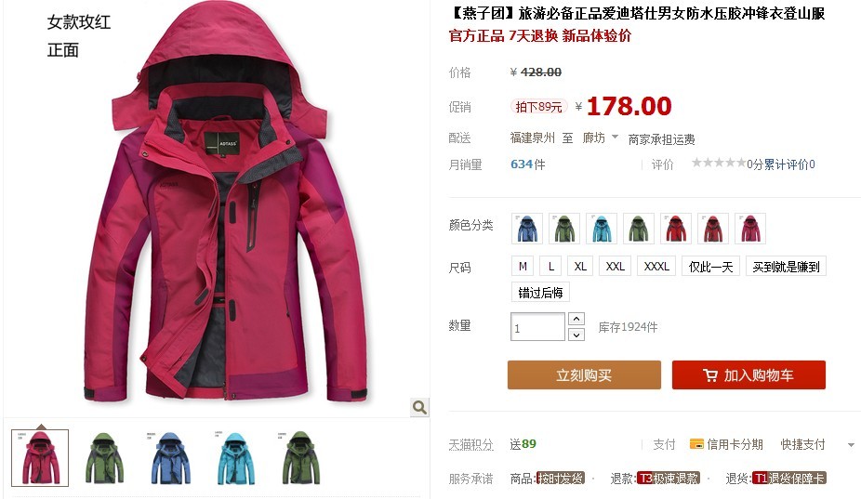Select size XL option

[580, 267]
